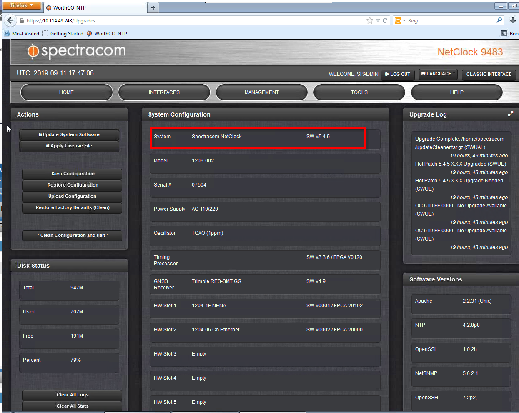Click the Upgrade Complete log entry
Viewport: 519px width, 413px height.
coord(460,143)
